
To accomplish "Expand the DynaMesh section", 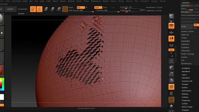I will pyautogui.click(x=185, y=48).
